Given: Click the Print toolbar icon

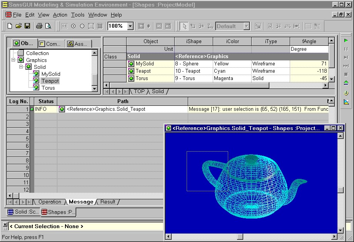Looking at the screenshot, I should click(39, 26).
